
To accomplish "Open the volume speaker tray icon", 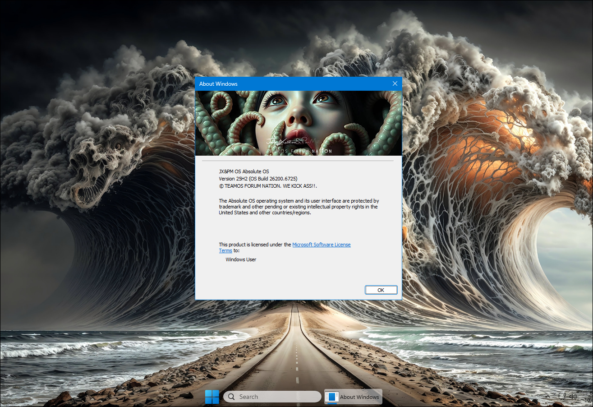I will [573, 397].
